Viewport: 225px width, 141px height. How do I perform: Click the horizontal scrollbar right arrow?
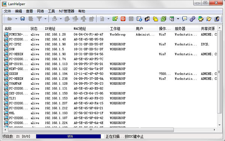click(x=214, y=130)
